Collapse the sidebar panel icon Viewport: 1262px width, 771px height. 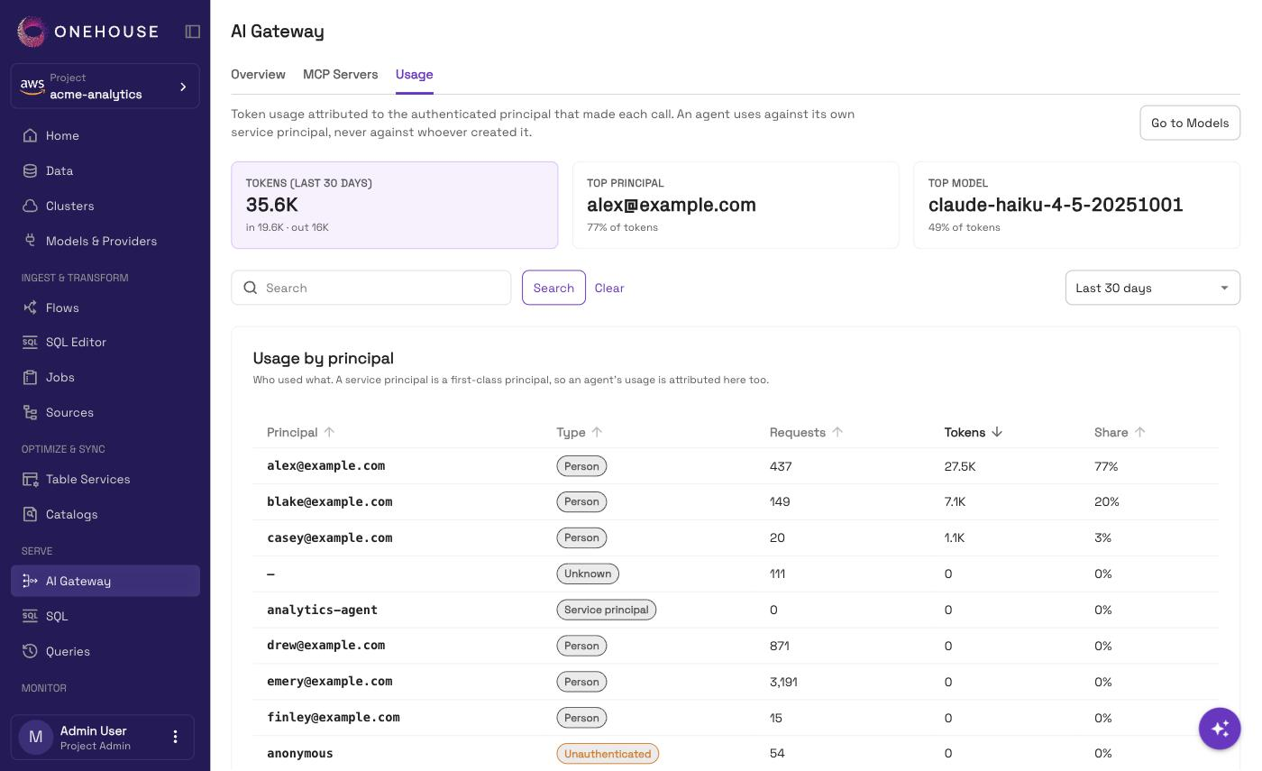(193, 32)
